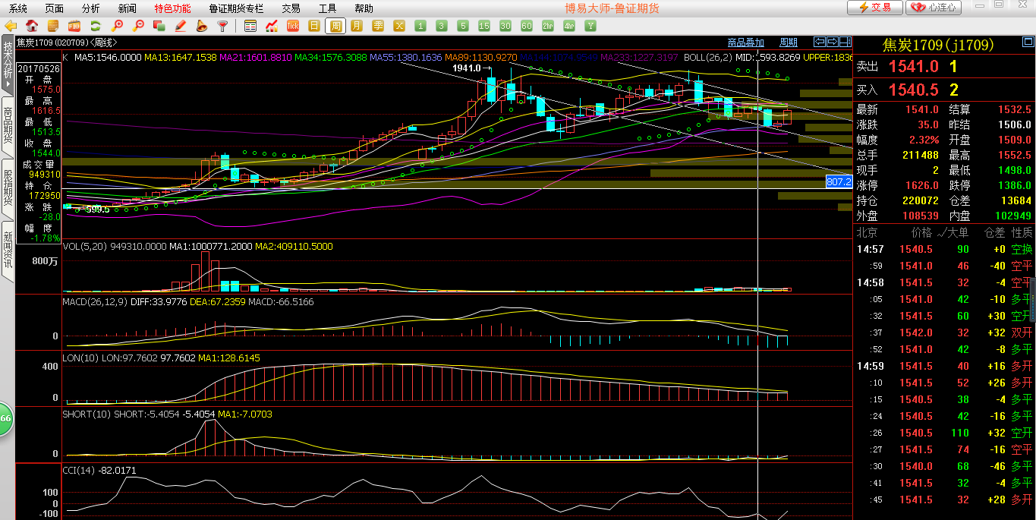The image size is (1036, 520).
Task: Select 2hr period button
Action: (x=548, y=26)
